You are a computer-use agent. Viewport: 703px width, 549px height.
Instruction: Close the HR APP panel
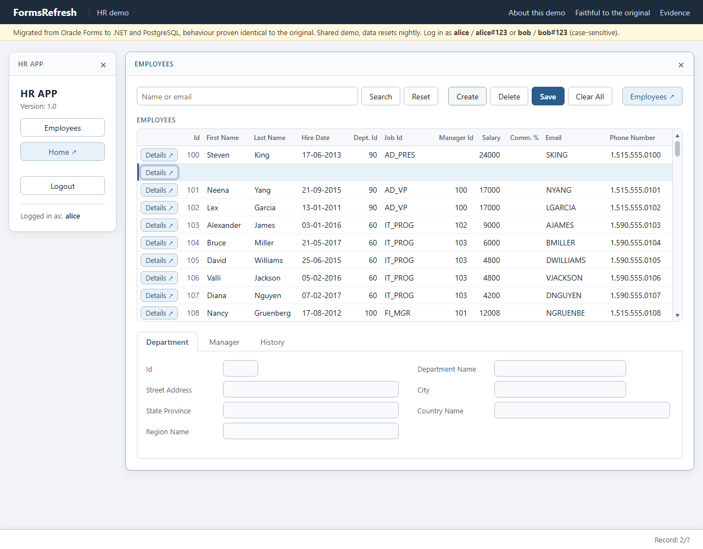coord(103,65)
